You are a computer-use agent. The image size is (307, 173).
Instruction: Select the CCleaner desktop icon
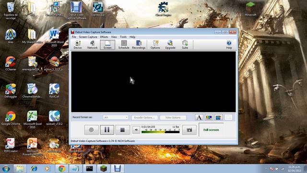(11, 63)
